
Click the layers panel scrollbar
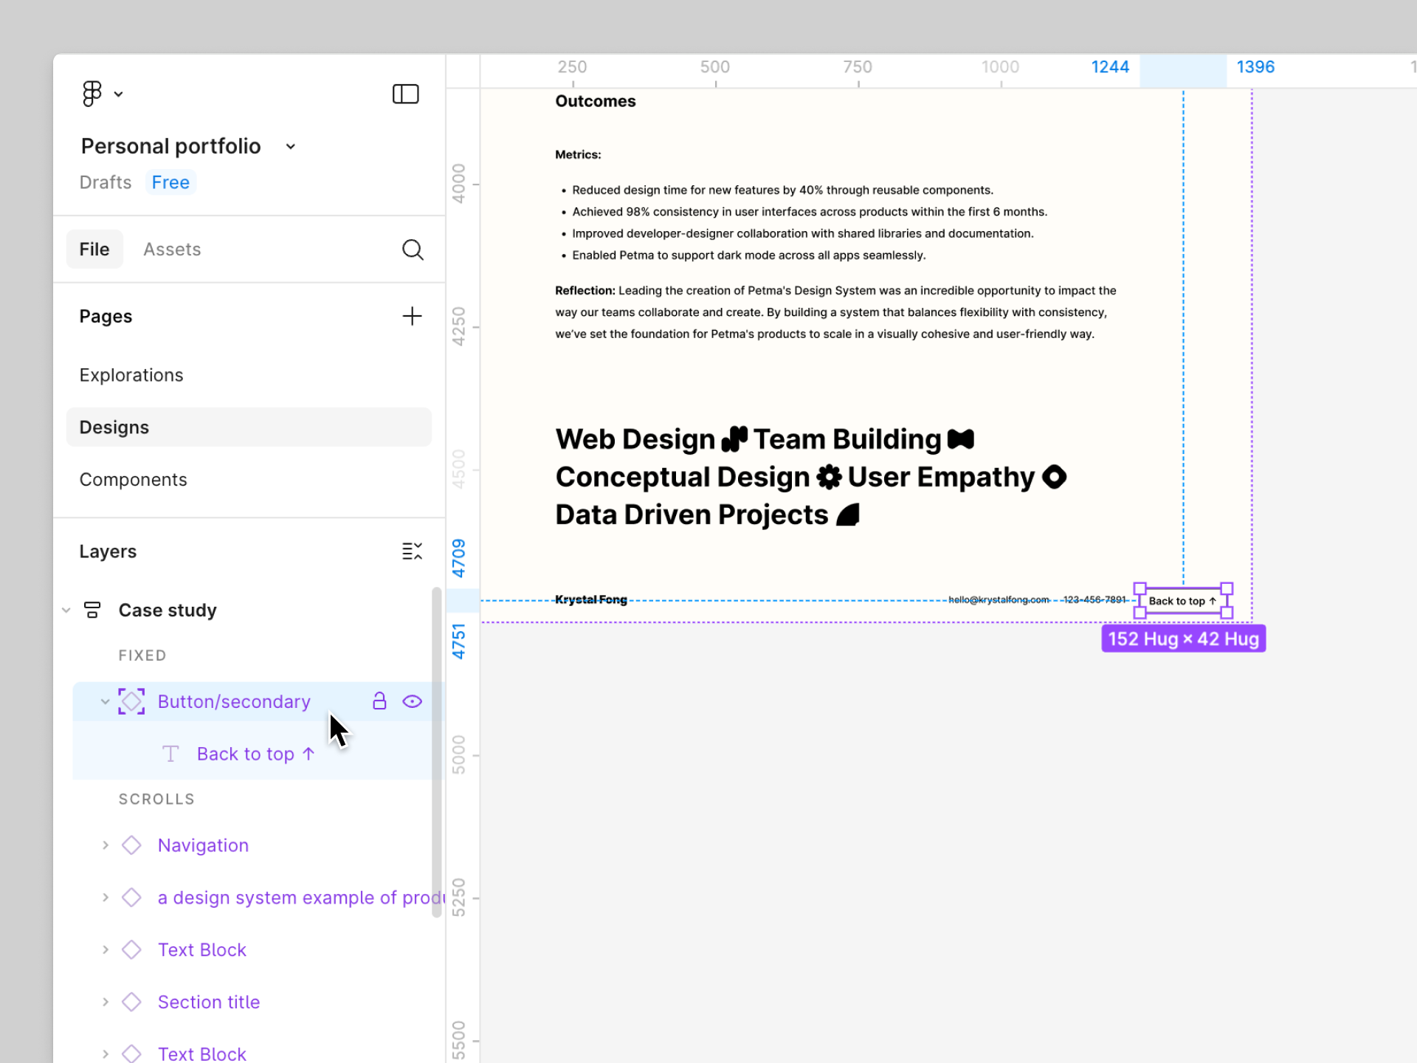coord(436,753)
